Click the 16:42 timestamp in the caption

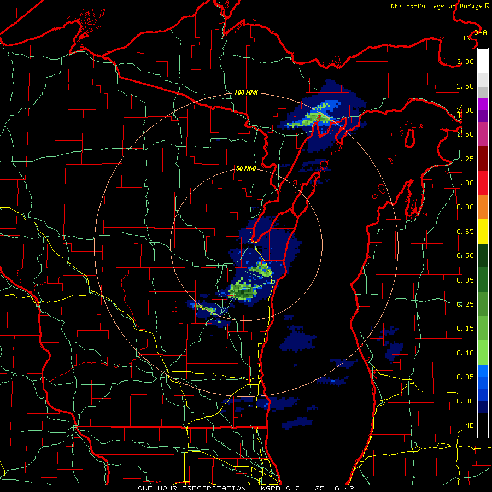342,488
